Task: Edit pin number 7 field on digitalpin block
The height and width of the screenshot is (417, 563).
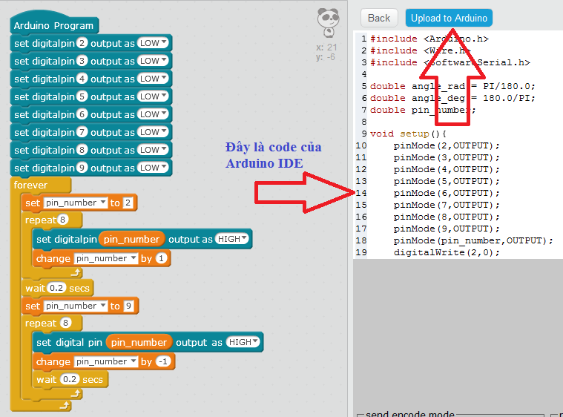Action: 82,132
